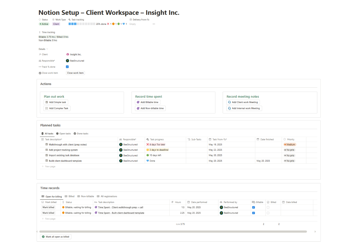The width and height of the screenshot is (363, 242).
Task: Click the headset icon on Add Internal work Meeting
Action: tap(229, 108)
